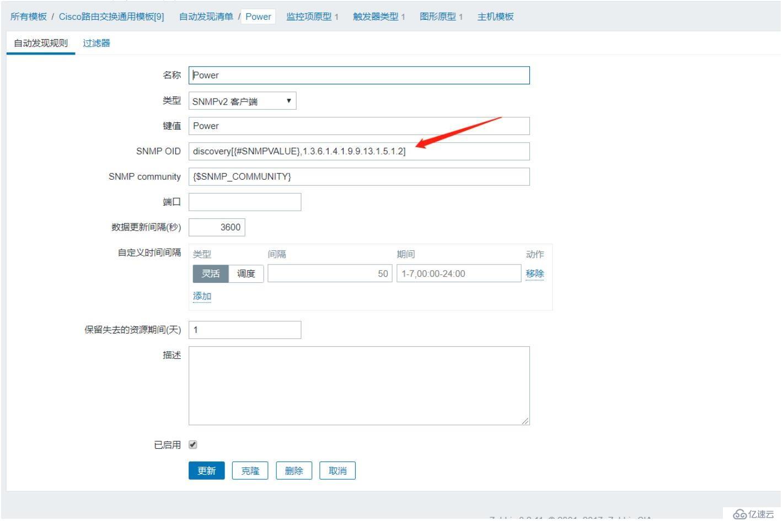
Task: Switch to 过滤器 tab
Action: pos(96,43)
